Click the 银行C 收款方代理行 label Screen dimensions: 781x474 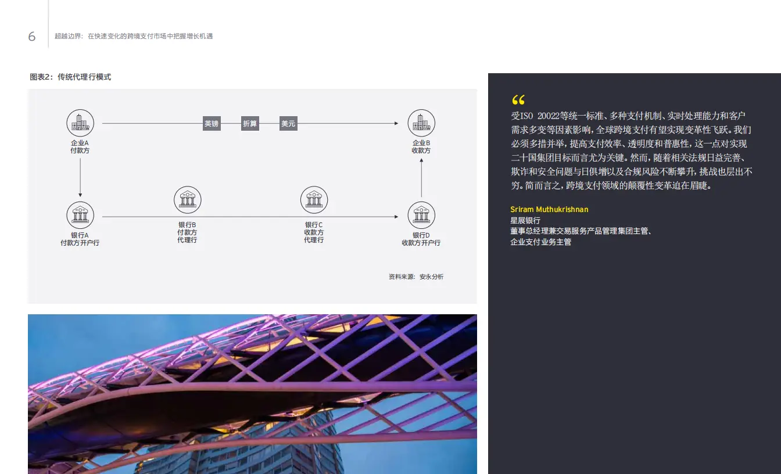(314, 232)
